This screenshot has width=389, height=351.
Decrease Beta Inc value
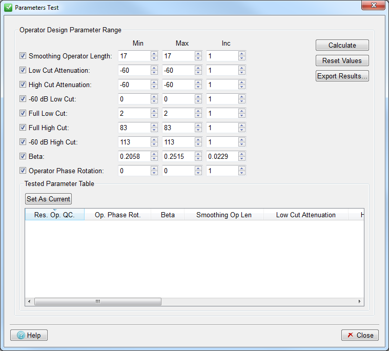point(242,159)
